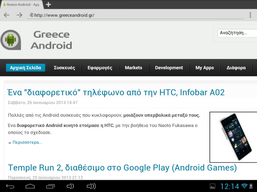Click the bold text μοιάζουν υπερβολικά μεταξύ τους
The width and height of the screenshot is (257, 192).
coord(162,115)
